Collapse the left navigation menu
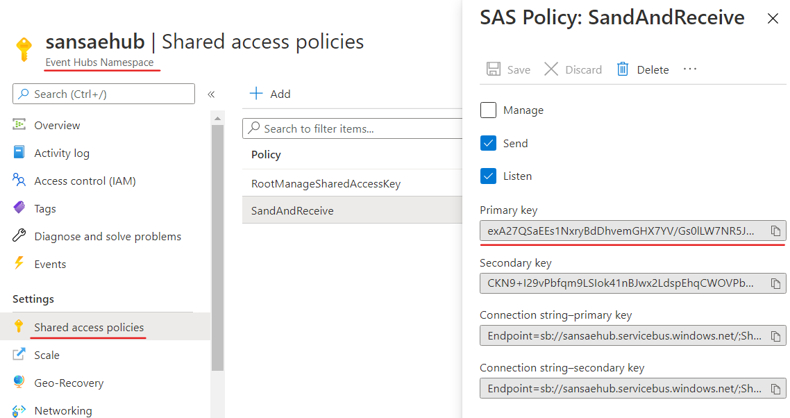 211,94
